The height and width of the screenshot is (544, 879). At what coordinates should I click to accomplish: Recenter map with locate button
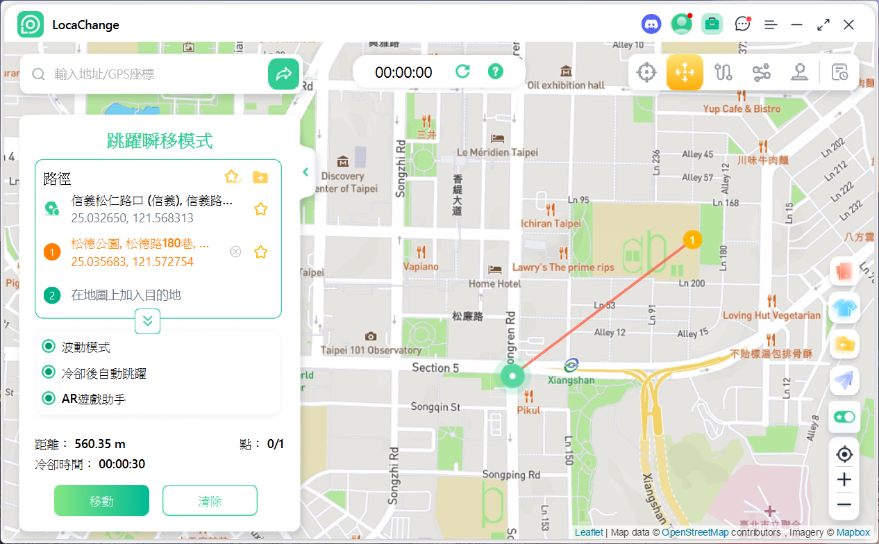tap(844, 454)
